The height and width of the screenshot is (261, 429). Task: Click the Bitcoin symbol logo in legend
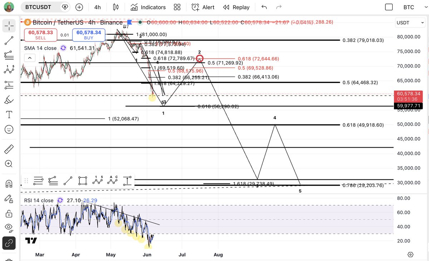(x=28, y=23)
